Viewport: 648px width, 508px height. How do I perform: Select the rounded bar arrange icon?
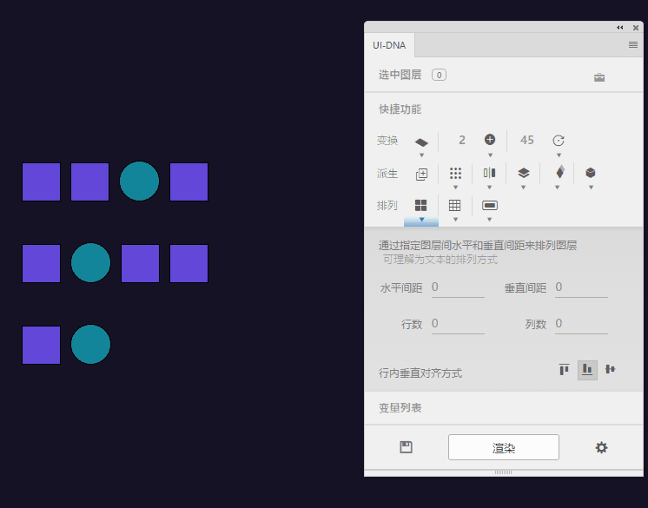coord(490,205)
